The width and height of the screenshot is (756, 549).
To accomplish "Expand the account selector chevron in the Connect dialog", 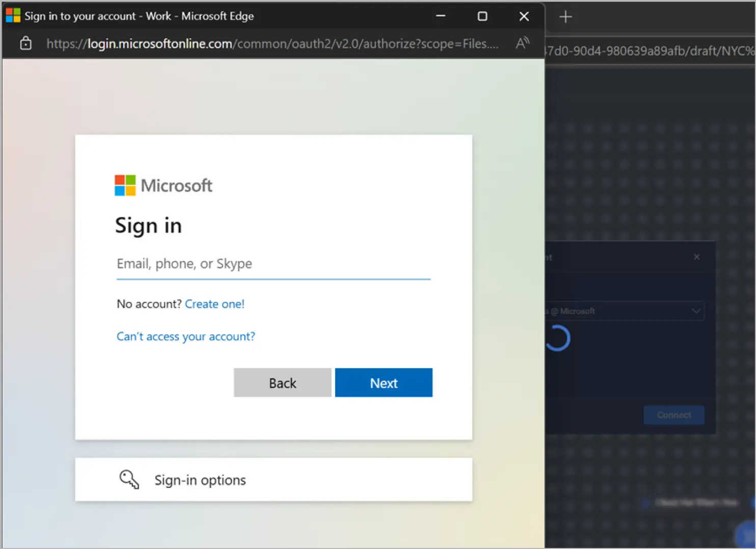I will (x=696, y=311).
